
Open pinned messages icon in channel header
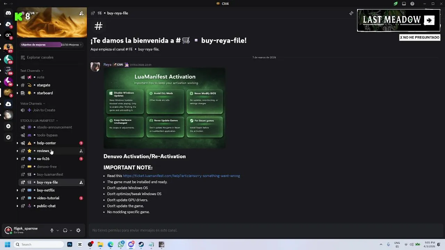click(x=351, y=13)
